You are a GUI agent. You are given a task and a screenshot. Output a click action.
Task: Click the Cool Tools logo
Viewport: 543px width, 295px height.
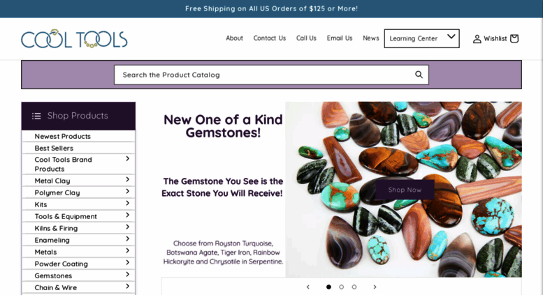[74, 38]
